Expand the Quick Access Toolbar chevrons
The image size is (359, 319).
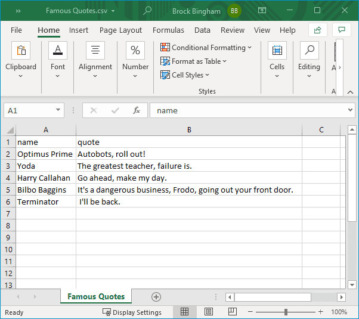[18, 11]
